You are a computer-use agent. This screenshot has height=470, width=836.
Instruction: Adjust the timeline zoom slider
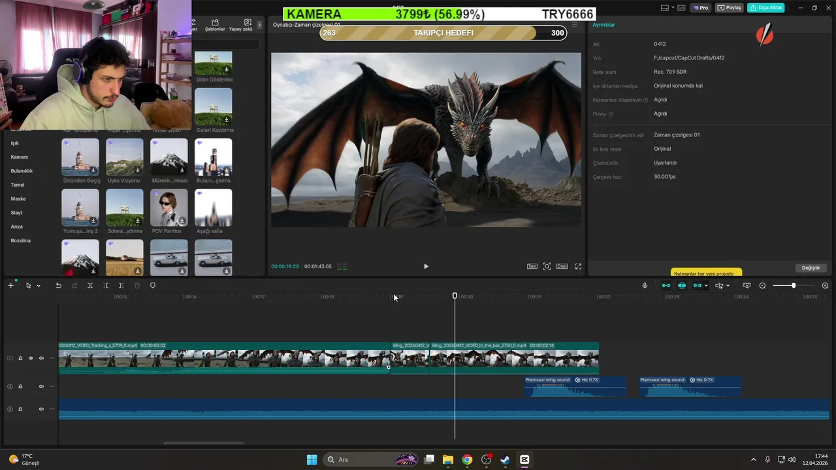tap(794, 285)
